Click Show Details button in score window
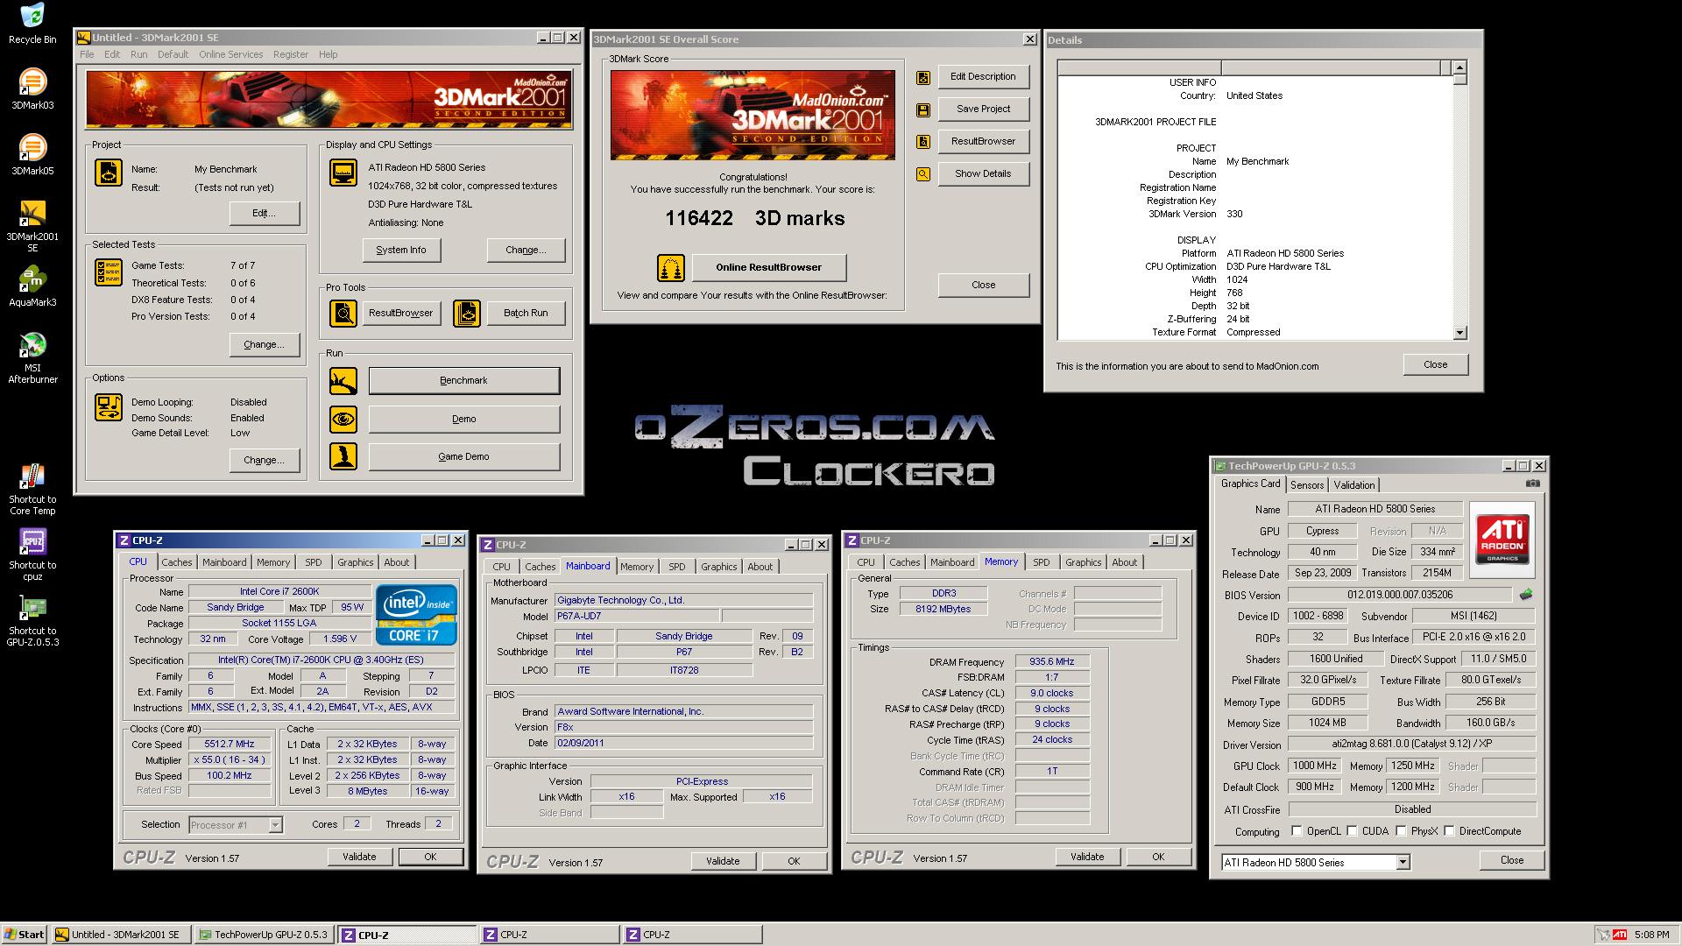The image size is (1682, 946). coord(983,173)
